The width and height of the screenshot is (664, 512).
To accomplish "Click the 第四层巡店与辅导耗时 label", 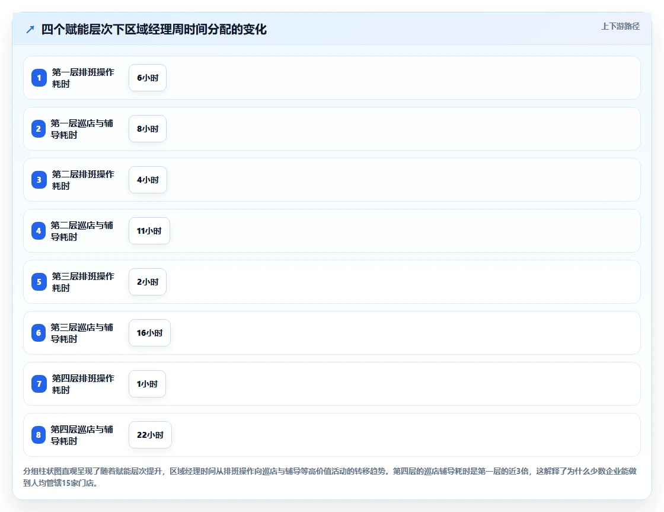I will point(82,435).
